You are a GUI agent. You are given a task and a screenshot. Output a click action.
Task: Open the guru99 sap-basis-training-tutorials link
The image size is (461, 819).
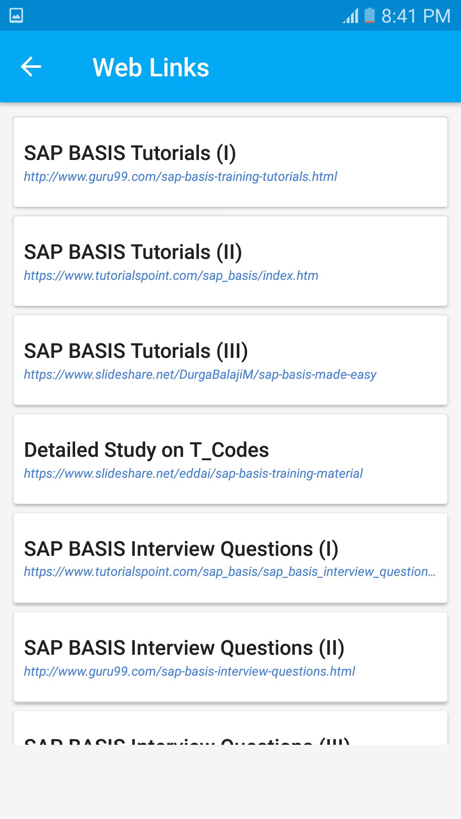pyautogui.click(x=180, y=177)
